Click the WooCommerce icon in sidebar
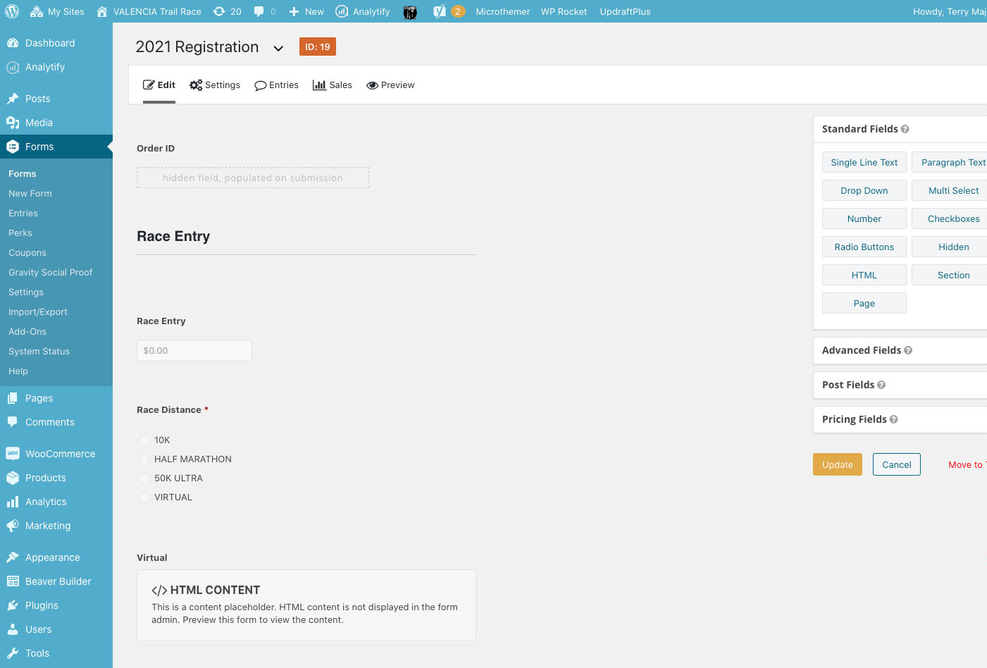The image size is (987, 668). (x=13, y=454)
